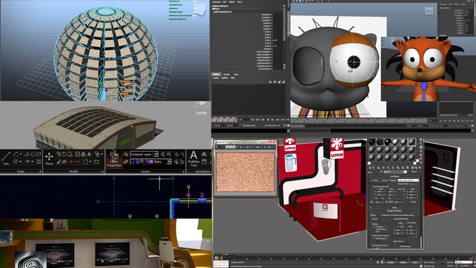Select the Fillet tool in Modify panel
Screen dimensions: 476x268
tap(85, 162)
